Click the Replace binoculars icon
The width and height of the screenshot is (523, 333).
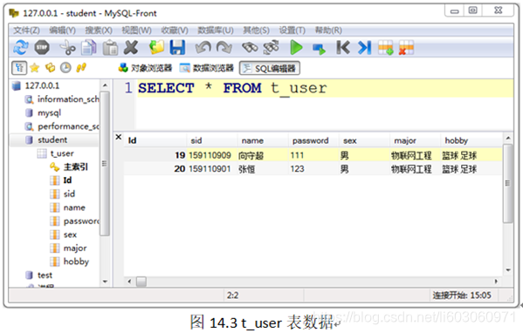(271, 48)
